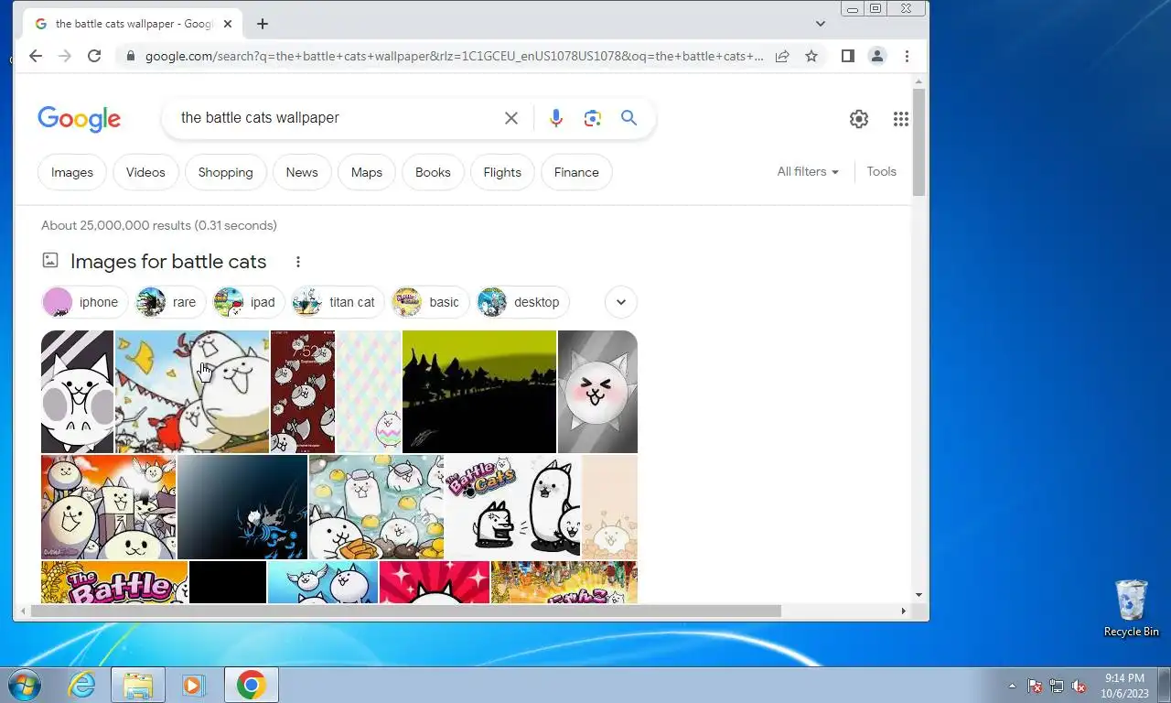
Task: Clear the search query with X
Action: [x=511, y=118]
